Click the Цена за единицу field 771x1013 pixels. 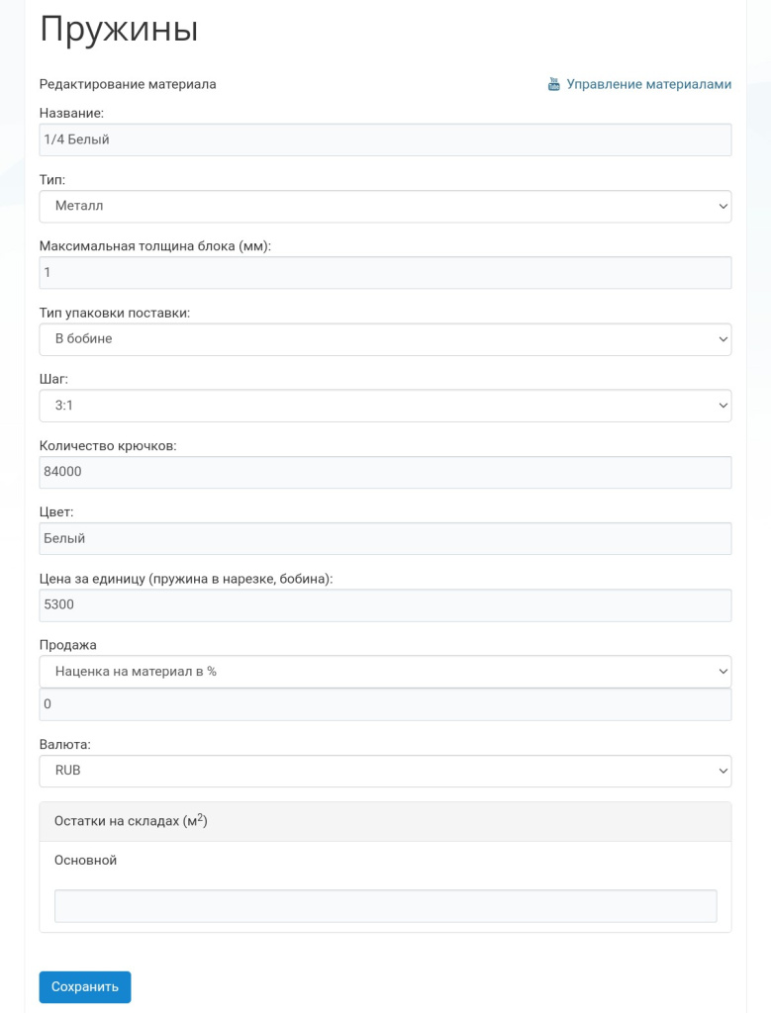[x=385, y=604]
